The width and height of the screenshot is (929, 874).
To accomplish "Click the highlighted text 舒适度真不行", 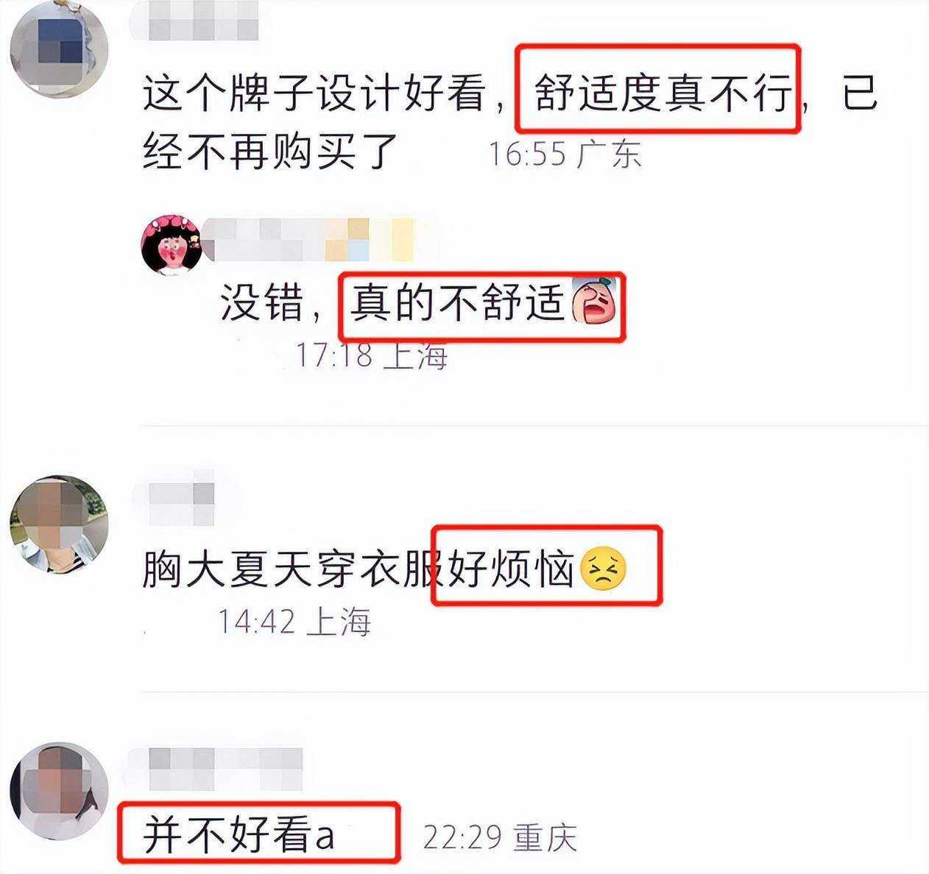I will tap(663, 93).
